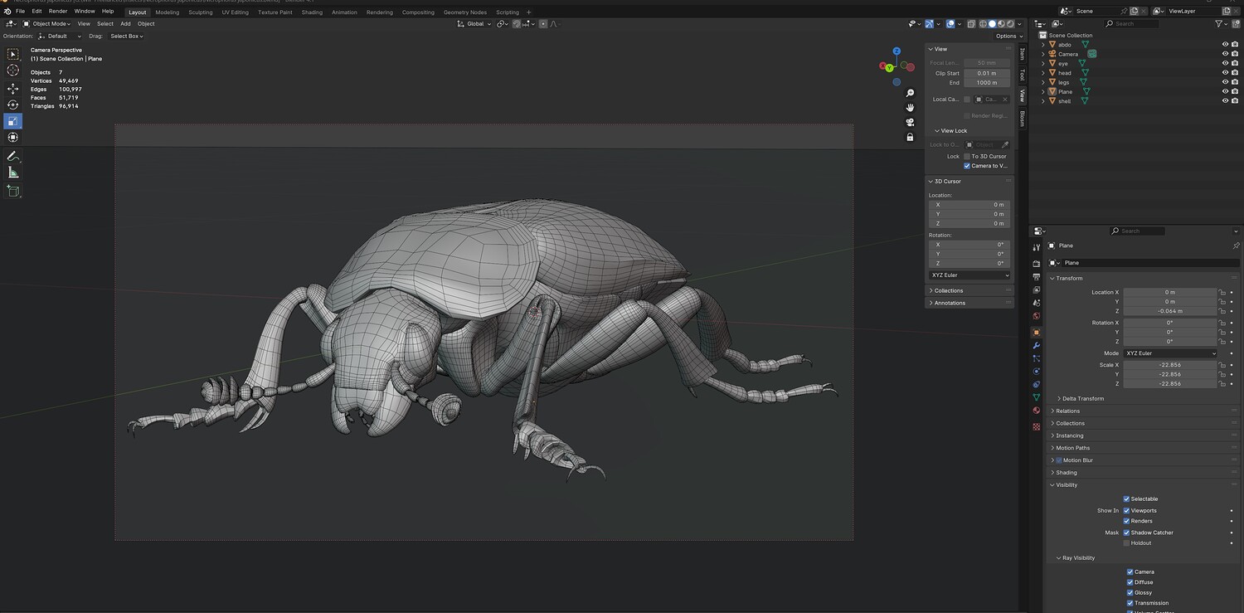Switch to wireframe viewport shading
This screenshot has height=613, width=1244.
tap(983, 24)
